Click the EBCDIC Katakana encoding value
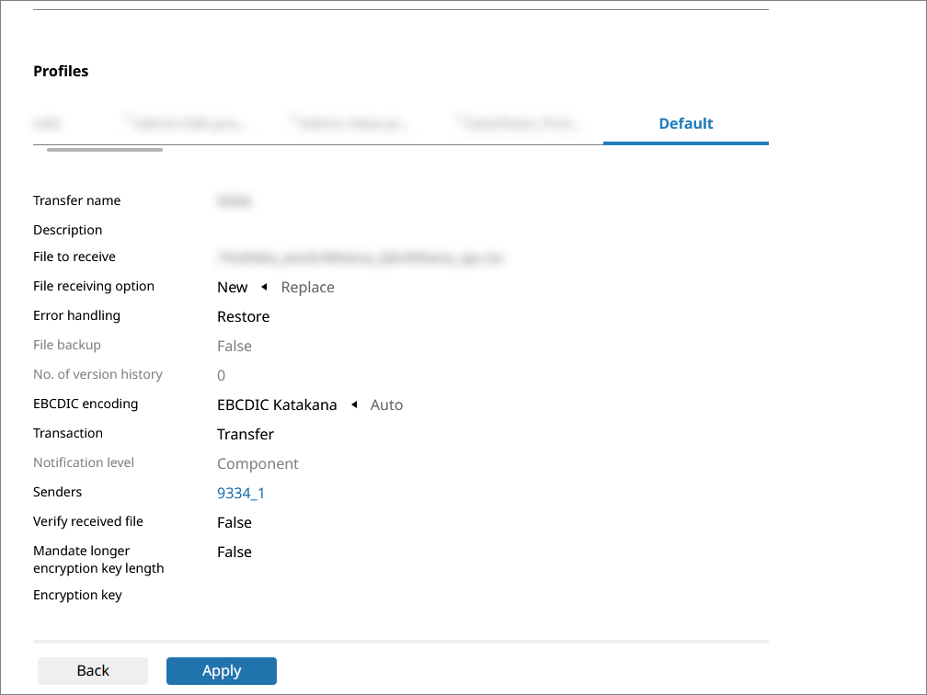The width and height of the screenshot is (927, 695). coord(277,405)
